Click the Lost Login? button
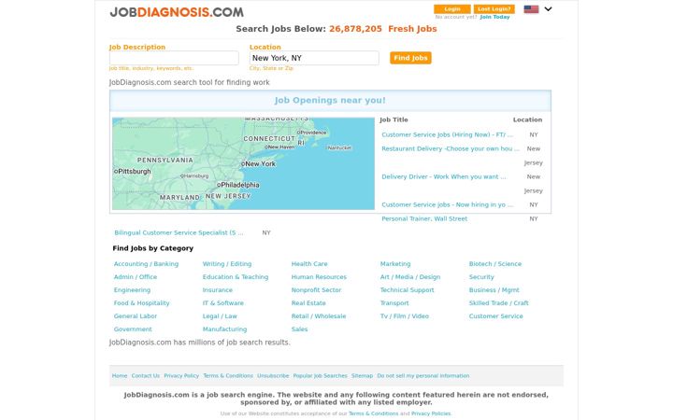The image size is (673, 420). pyautogui.click(x=494, y=9)
